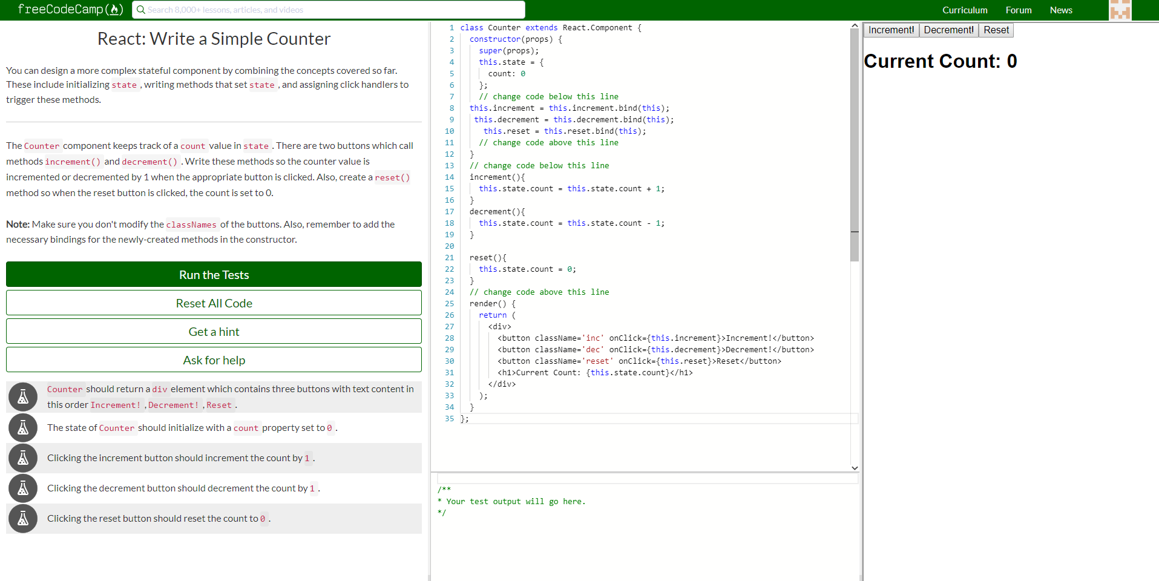The width and height of the screenshot is (1159, 581).
Task: Click line 9 this.decrement bind statement
Action: pos(574,120)
